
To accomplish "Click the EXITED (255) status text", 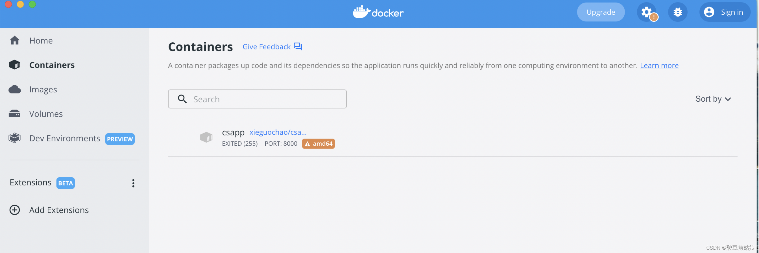I will 239,144.
